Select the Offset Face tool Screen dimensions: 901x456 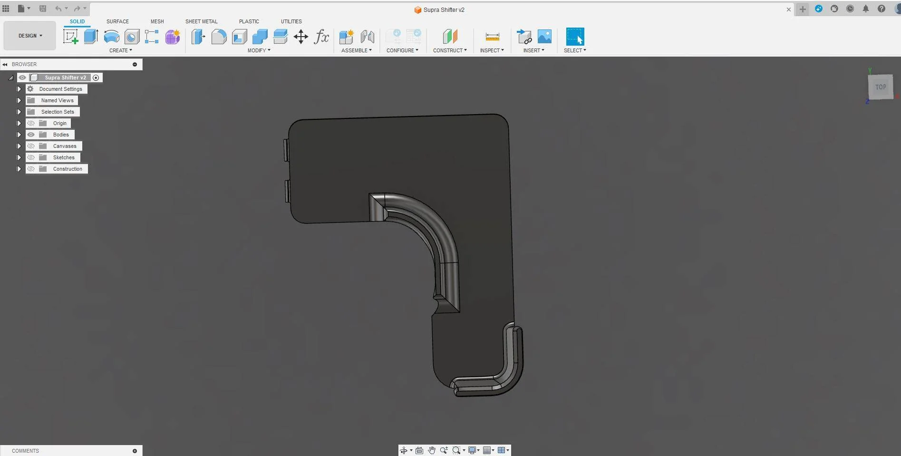point(281,37)
